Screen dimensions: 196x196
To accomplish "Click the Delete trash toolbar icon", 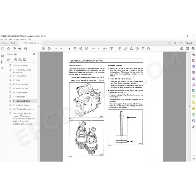I will point(143,48).
